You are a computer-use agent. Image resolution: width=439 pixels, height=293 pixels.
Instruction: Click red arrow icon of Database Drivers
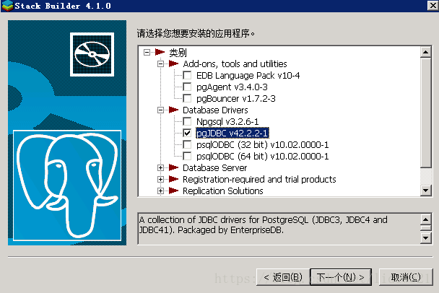173,110
